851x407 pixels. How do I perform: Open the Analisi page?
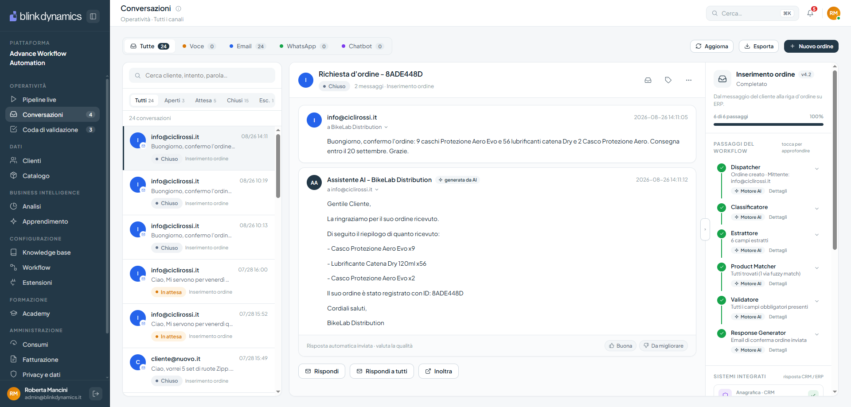[x=52, y=206]
